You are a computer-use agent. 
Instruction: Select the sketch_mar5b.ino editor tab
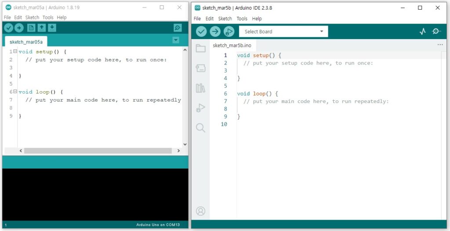click(x=232, y=46)
